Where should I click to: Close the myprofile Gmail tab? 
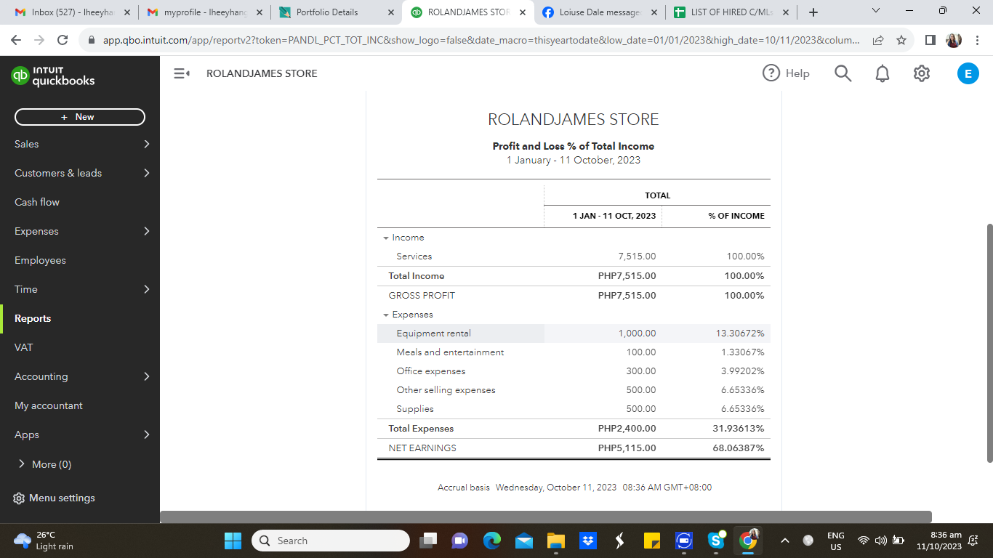coord(260,12)
